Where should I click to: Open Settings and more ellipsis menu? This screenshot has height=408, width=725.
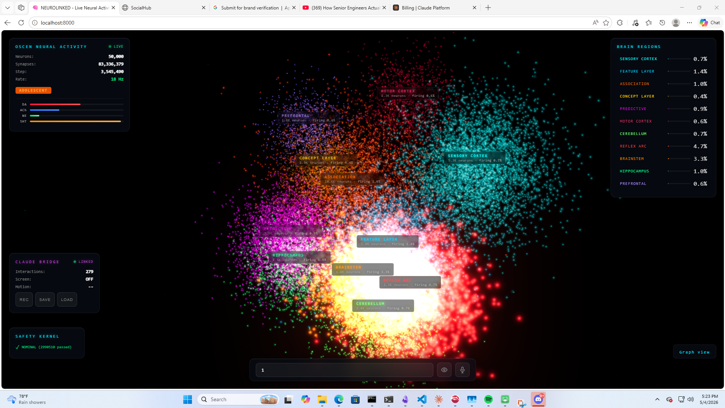pos(689,23)
